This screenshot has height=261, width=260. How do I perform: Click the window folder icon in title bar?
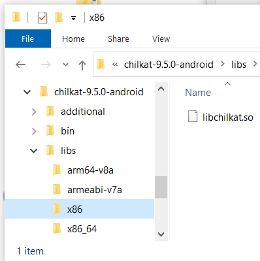tap(16, 18)
